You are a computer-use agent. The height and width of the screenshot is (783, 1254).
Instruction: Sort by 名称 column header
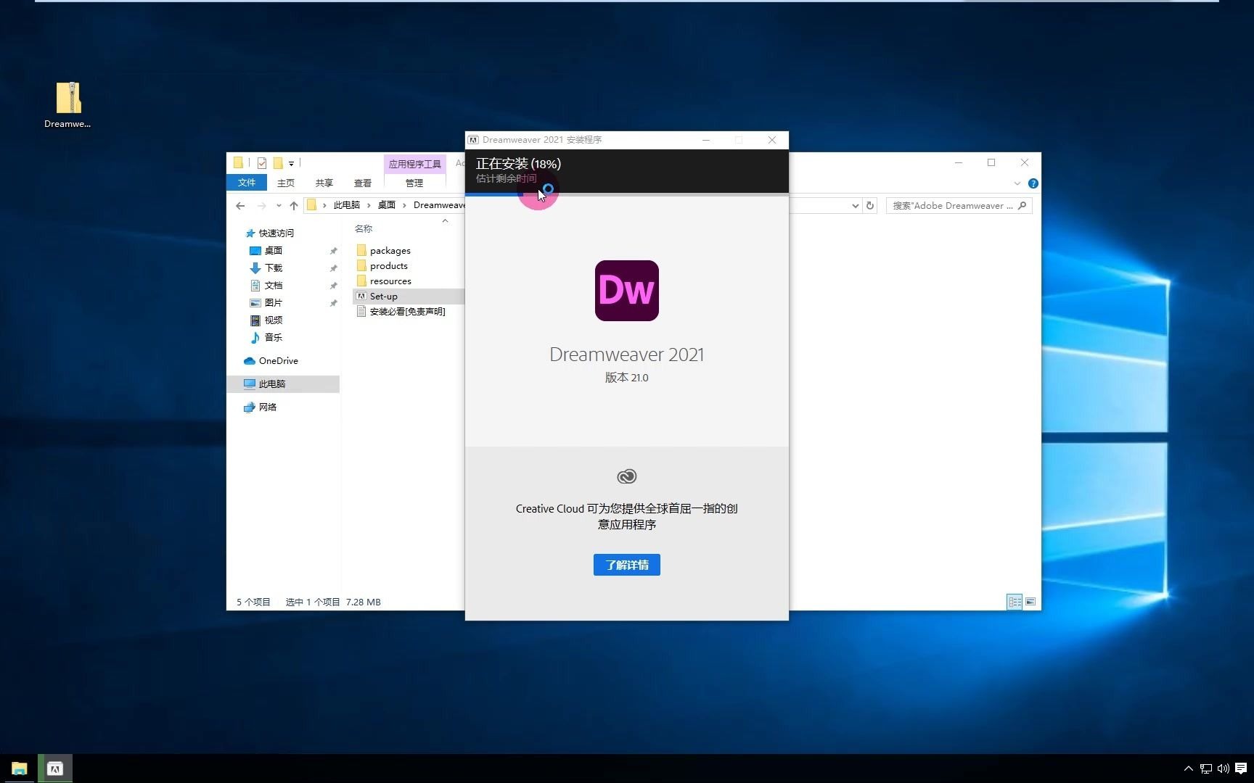364,228
